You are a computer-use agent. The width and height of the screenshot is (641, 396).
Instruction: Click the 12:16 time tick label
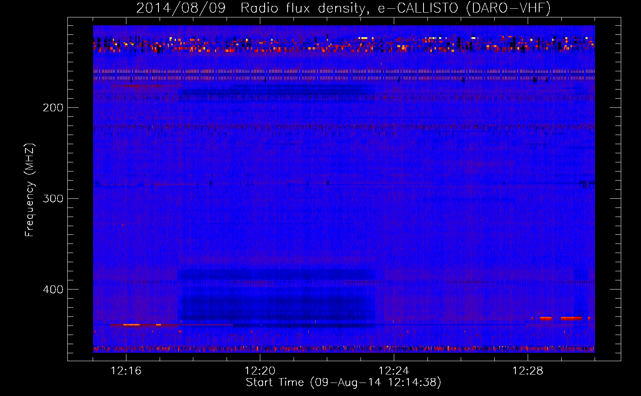click(126, 371)
